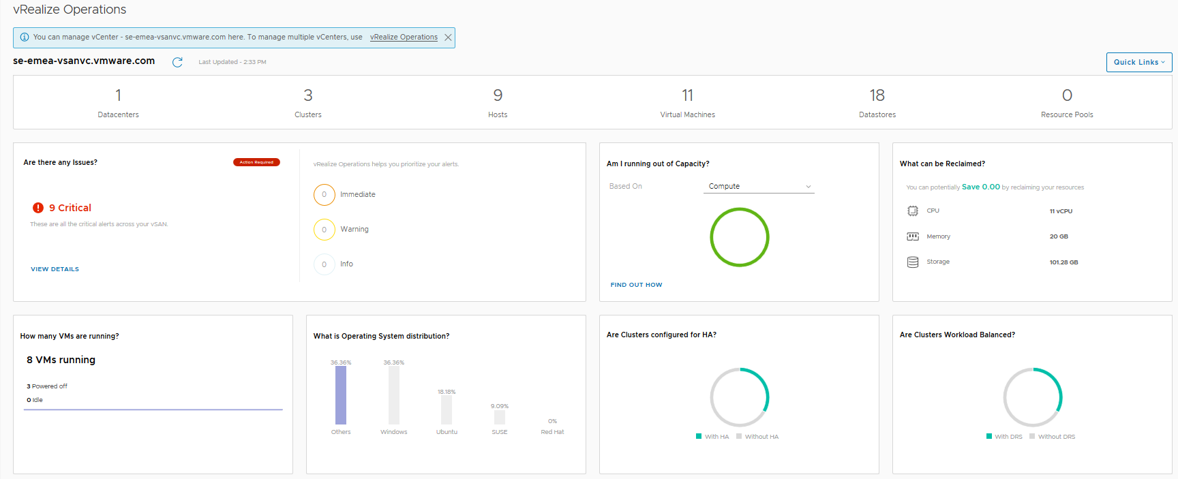Open the vRealize Operations link in banner

click(404, 37)
